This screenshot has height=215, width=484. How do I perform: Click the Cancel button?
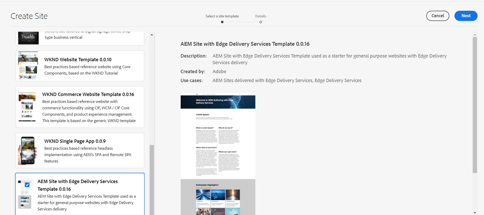tap(438, 16)
